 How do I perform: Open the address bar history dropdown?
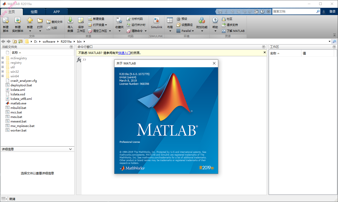pos(330,41)
